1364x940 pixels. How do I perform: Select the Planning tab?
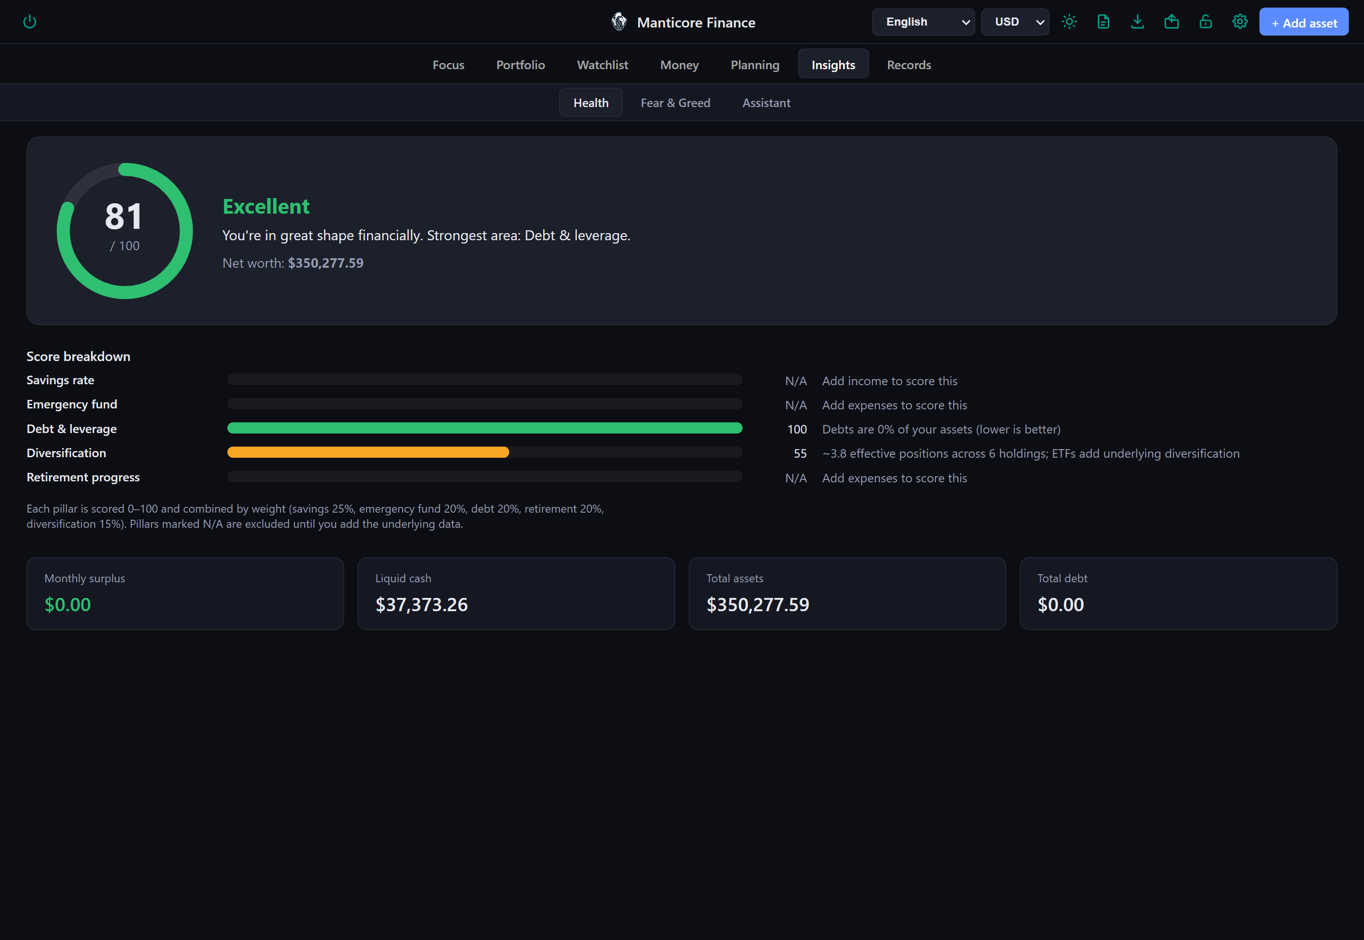755,65
